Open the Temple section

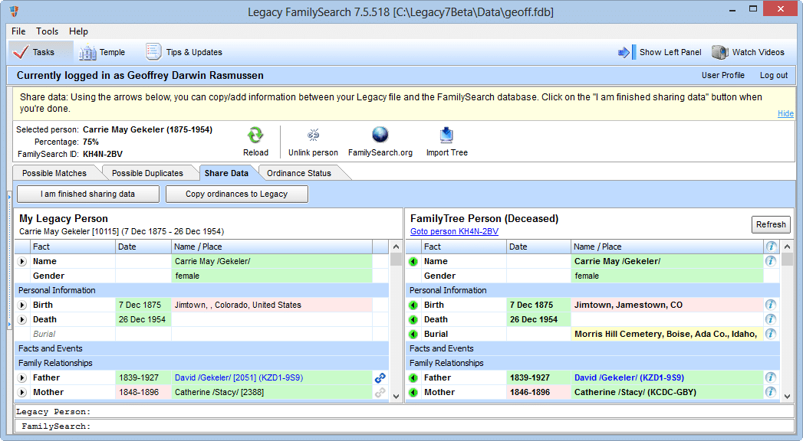[102, 52]
